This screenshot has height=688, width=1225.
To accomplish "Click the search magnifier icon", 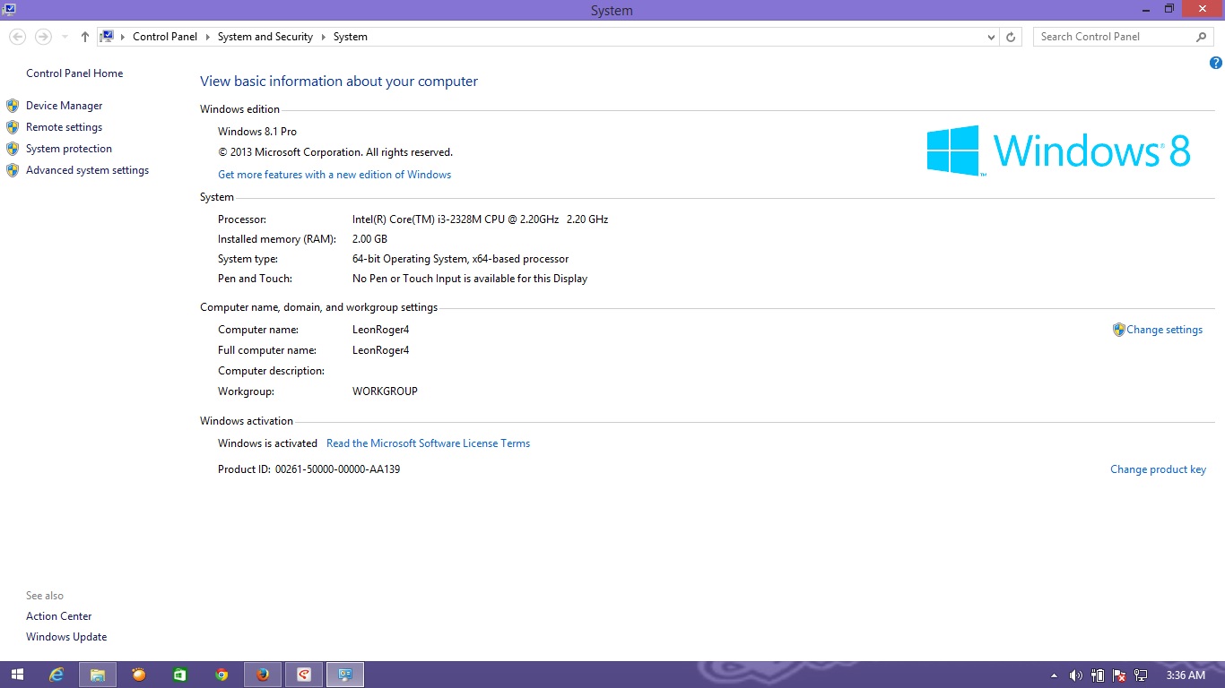I will click(x=1202, y=37).
